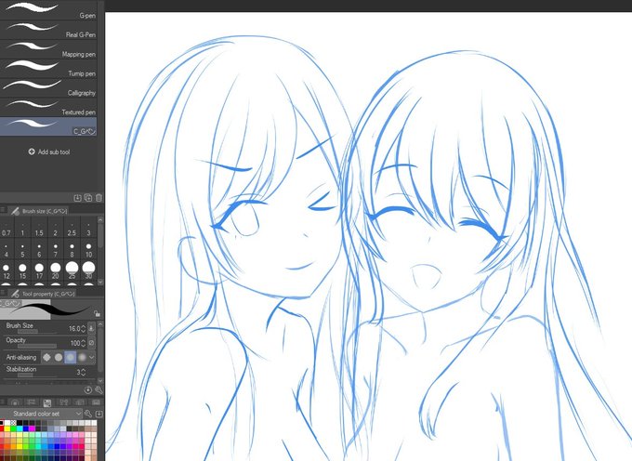Screen dimensions: 632x461
Task: Click scroll-up arrow in Tool property palette
Action: pyautogui.click(x=100, y=324)
